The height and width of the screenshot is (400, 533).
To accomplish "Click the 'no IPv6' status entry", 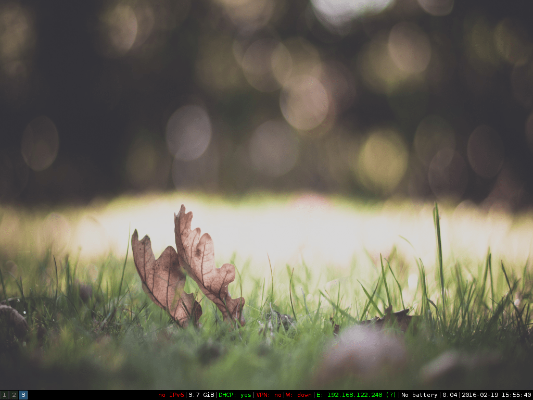I will (171, 395).
